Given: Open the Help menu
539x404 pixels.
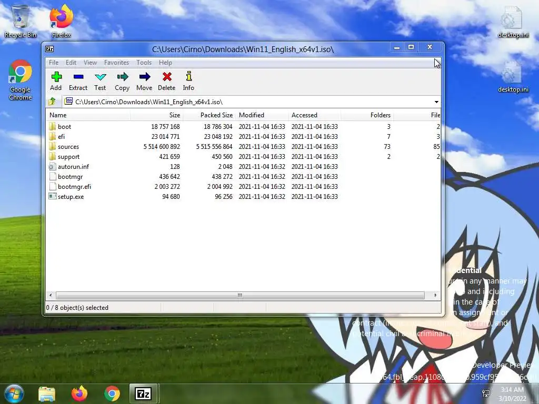Looking at the screenshot, I should pos(165,63).
